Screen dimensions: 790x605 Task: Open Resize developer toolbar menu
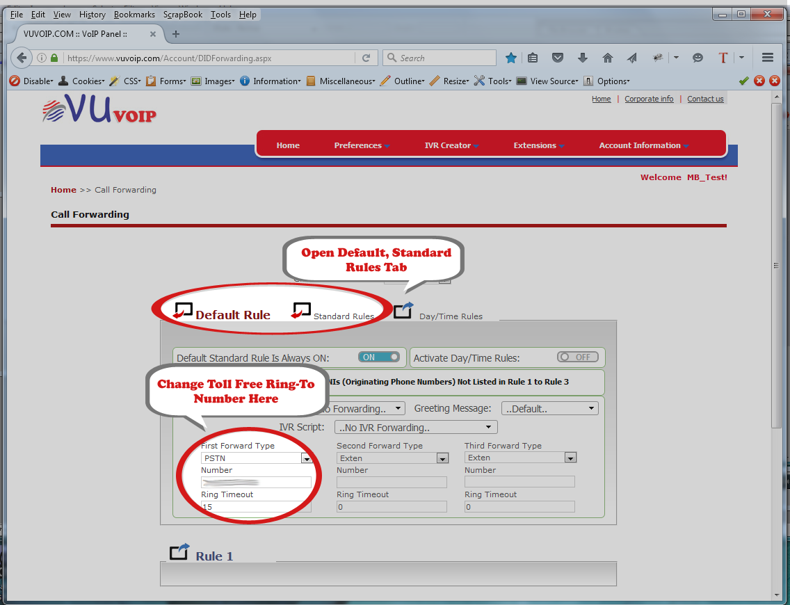coord(449,81)
